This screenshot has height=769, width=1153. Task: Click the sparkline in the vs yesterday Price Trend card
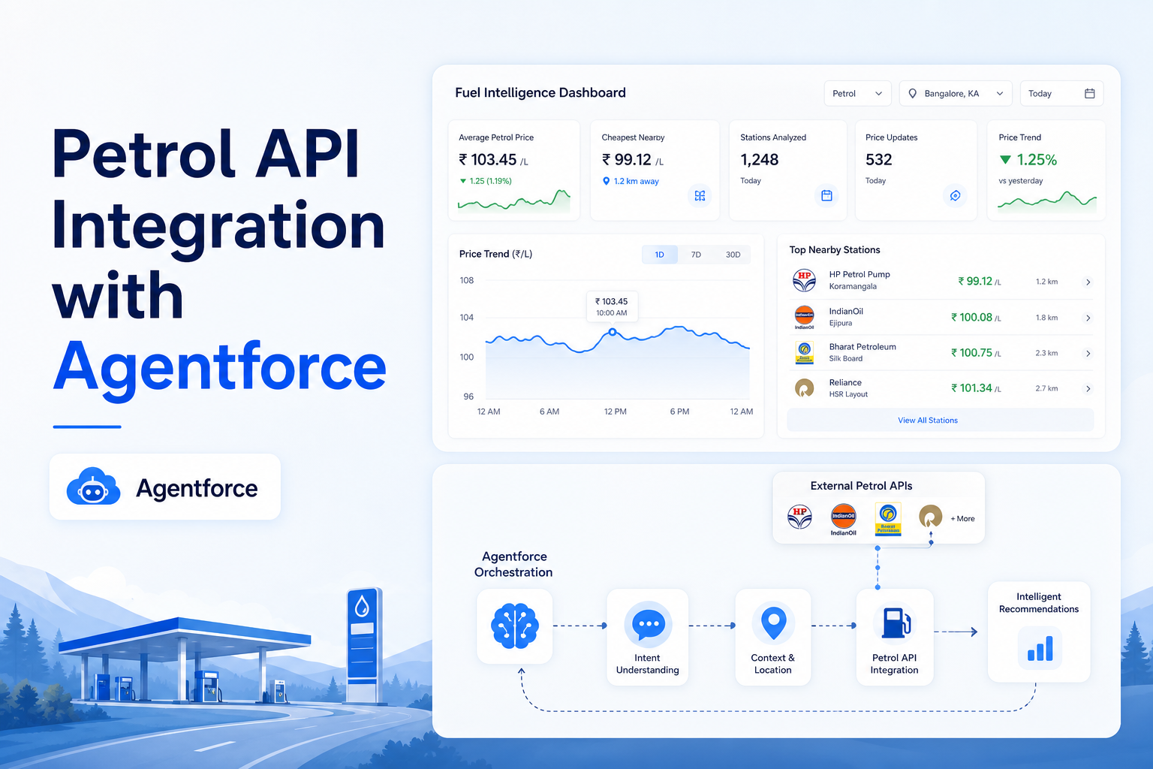click(1047, 201)
